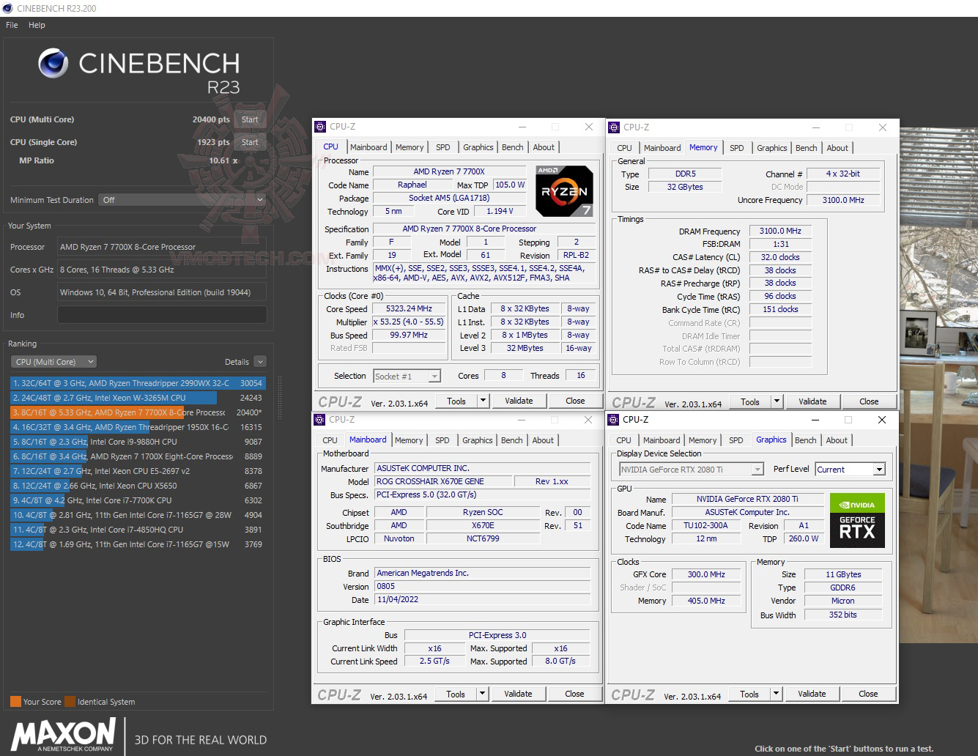Click the NVIDIA GeForce RTX badge
Image resolution: width=978 pixels, height=756 pixels.
(x=856, y=521)
